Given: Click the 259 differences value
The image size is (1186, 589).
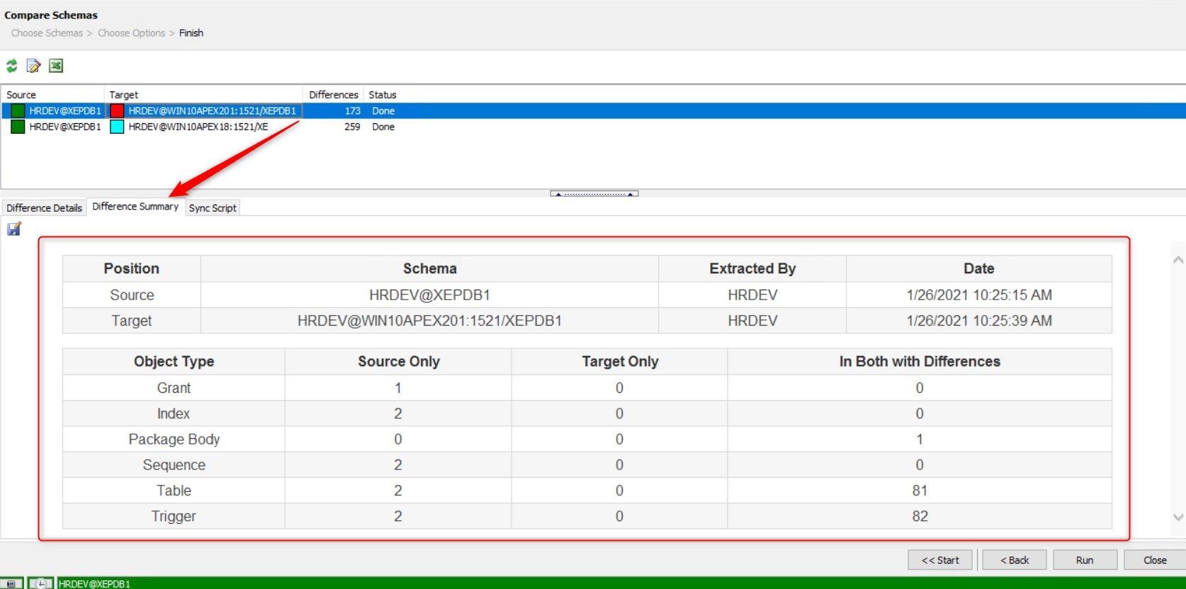Looking at the screenshot, I should pyautogui.click(x=352, y=127).
